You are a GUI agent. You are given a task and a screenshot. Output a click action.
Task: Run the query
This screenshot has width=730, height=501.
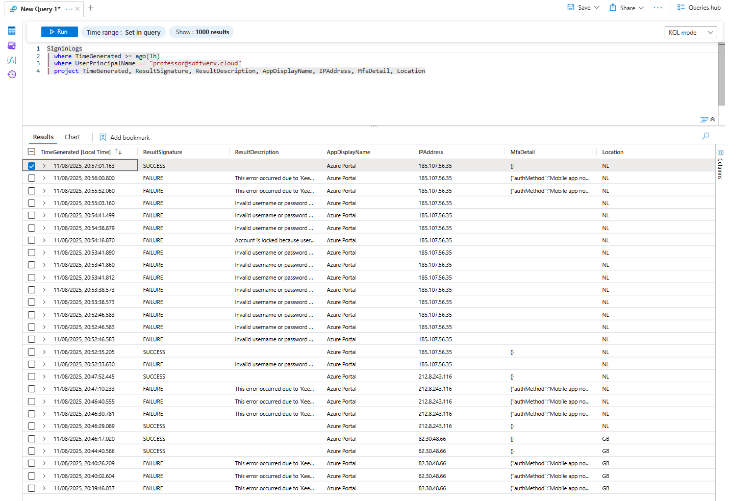pyautogui.click(x=59, y=32)
